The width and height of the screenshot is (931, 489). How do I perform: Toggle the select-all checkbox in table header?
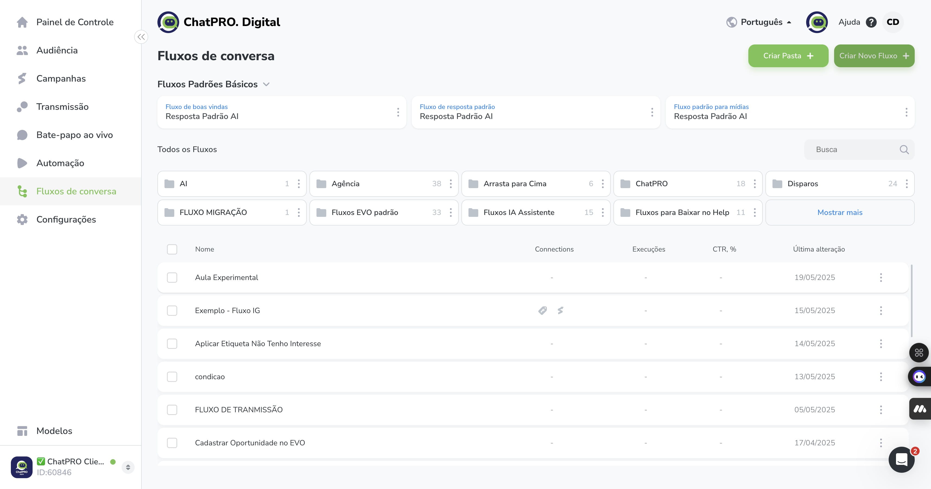(172, 249)
